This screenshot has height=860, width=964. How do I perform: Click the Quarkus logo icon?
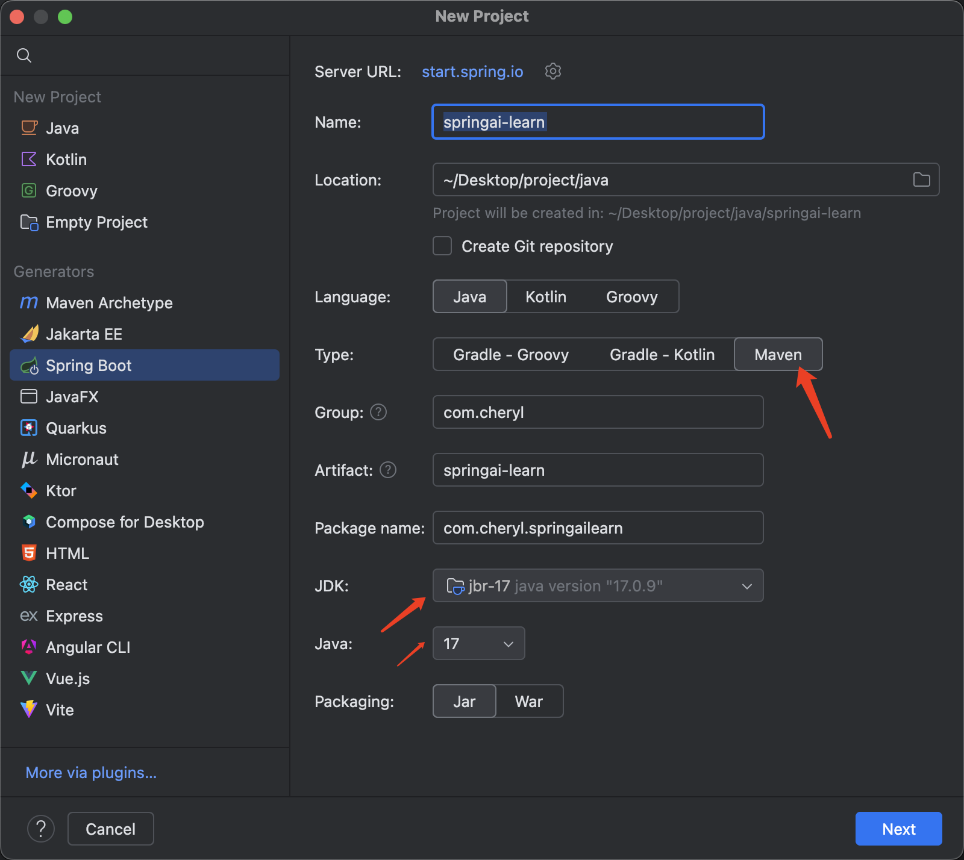[29, 428]
